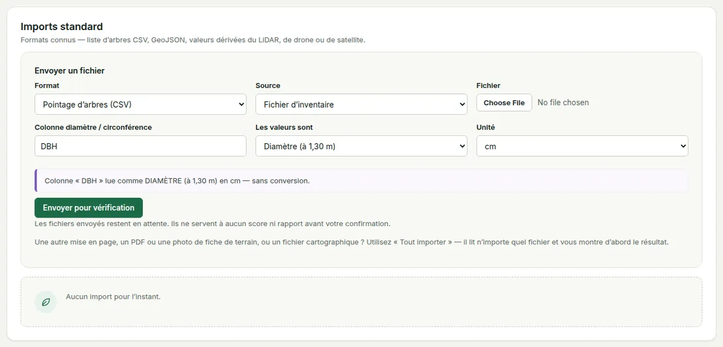
Task: Submit with 'Envoyer pour vérification' button
Action: pyautogui.click(x=89, y=207)
